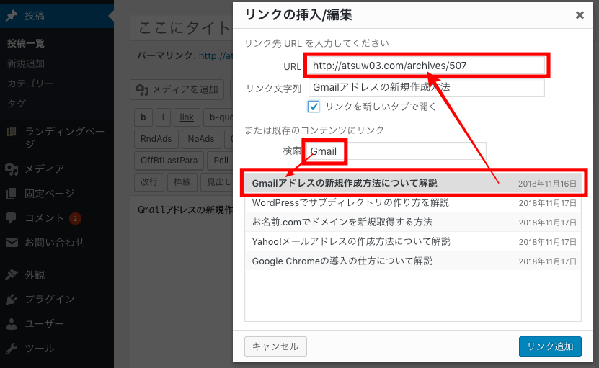This screenshot has height=368, width=599.
Task: Uncheck リンクを新しいタブで開く checkbox
Action: pos(314,107)
